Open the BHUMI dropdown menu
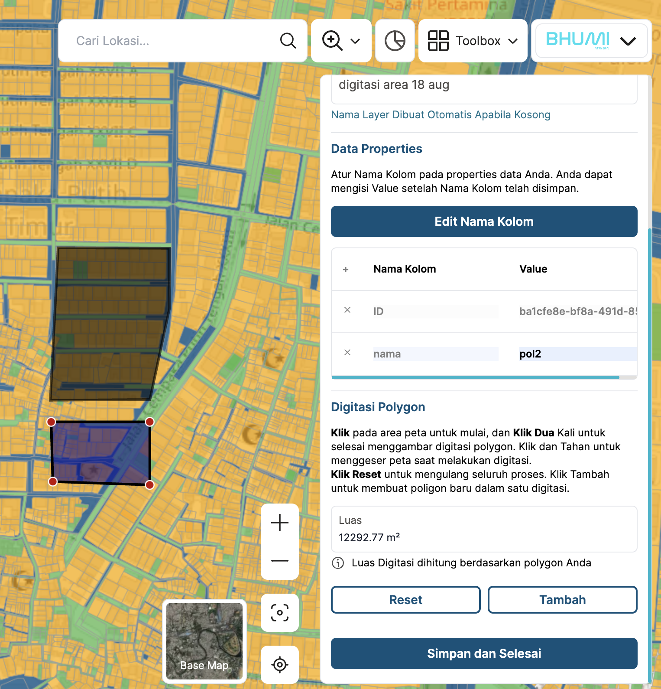Image resolution: width=661 pixels, height=689 pixels. (592, 41)
